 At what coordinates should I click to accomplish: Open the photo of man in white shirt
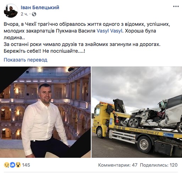pyautogui.click(x=45, y=112)
